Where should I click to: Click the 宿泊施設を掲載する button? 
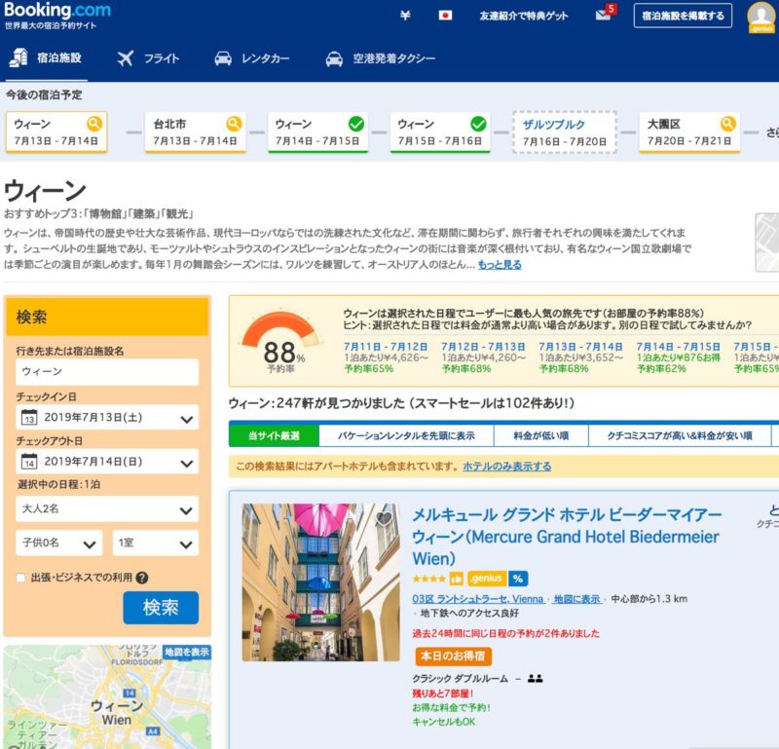[x=684, y=16]
